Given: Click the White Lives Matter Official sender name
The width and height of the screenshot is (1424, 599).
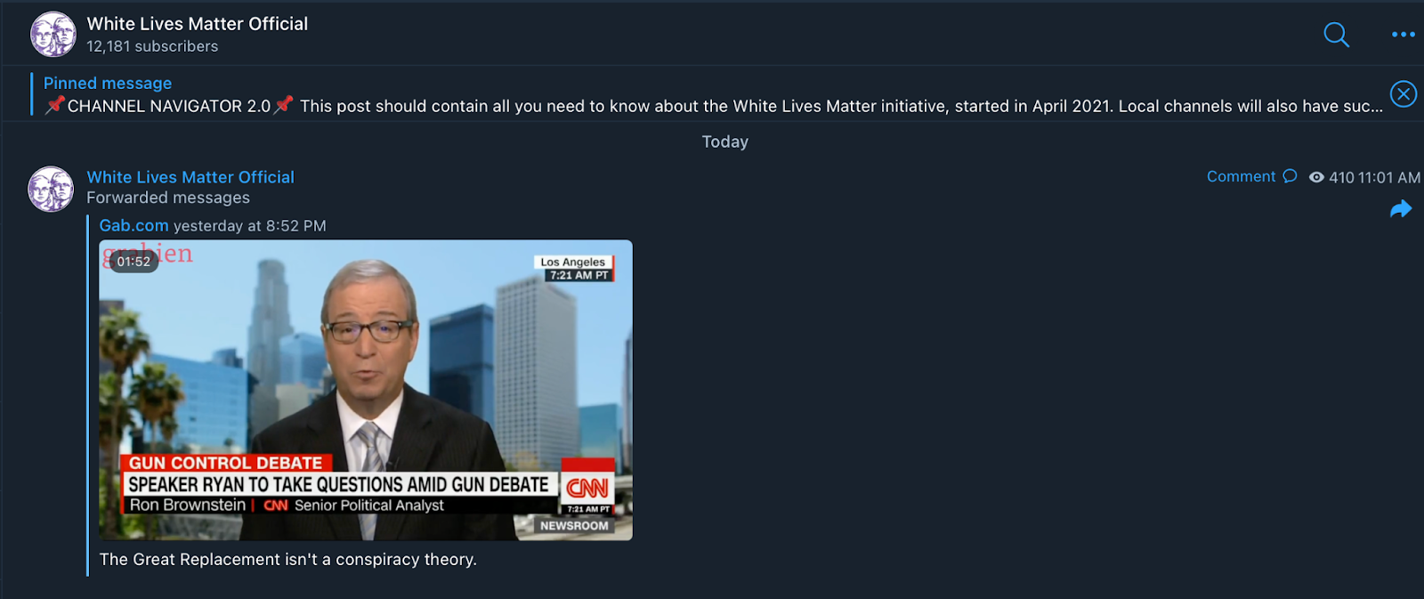Looking at the screenshot, I should point(190,177).
